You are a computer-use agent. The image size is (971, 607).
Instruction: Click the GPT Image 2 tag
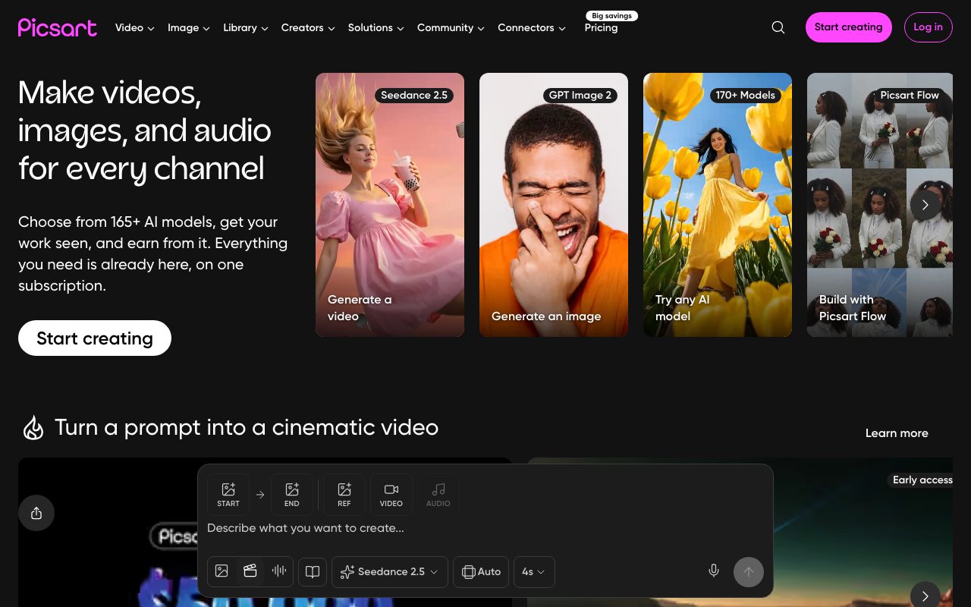coord(580,95)
